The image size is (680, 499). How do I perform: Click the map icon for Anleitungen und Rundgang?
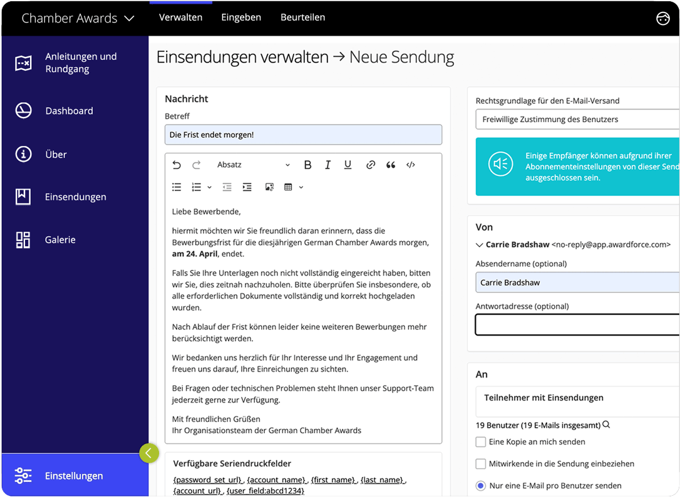23,63
